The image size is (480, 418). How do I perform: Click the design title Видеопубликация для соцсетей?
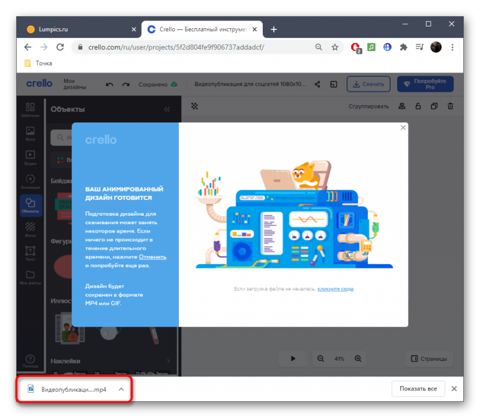pyautogui.click(x=250, y=84)
